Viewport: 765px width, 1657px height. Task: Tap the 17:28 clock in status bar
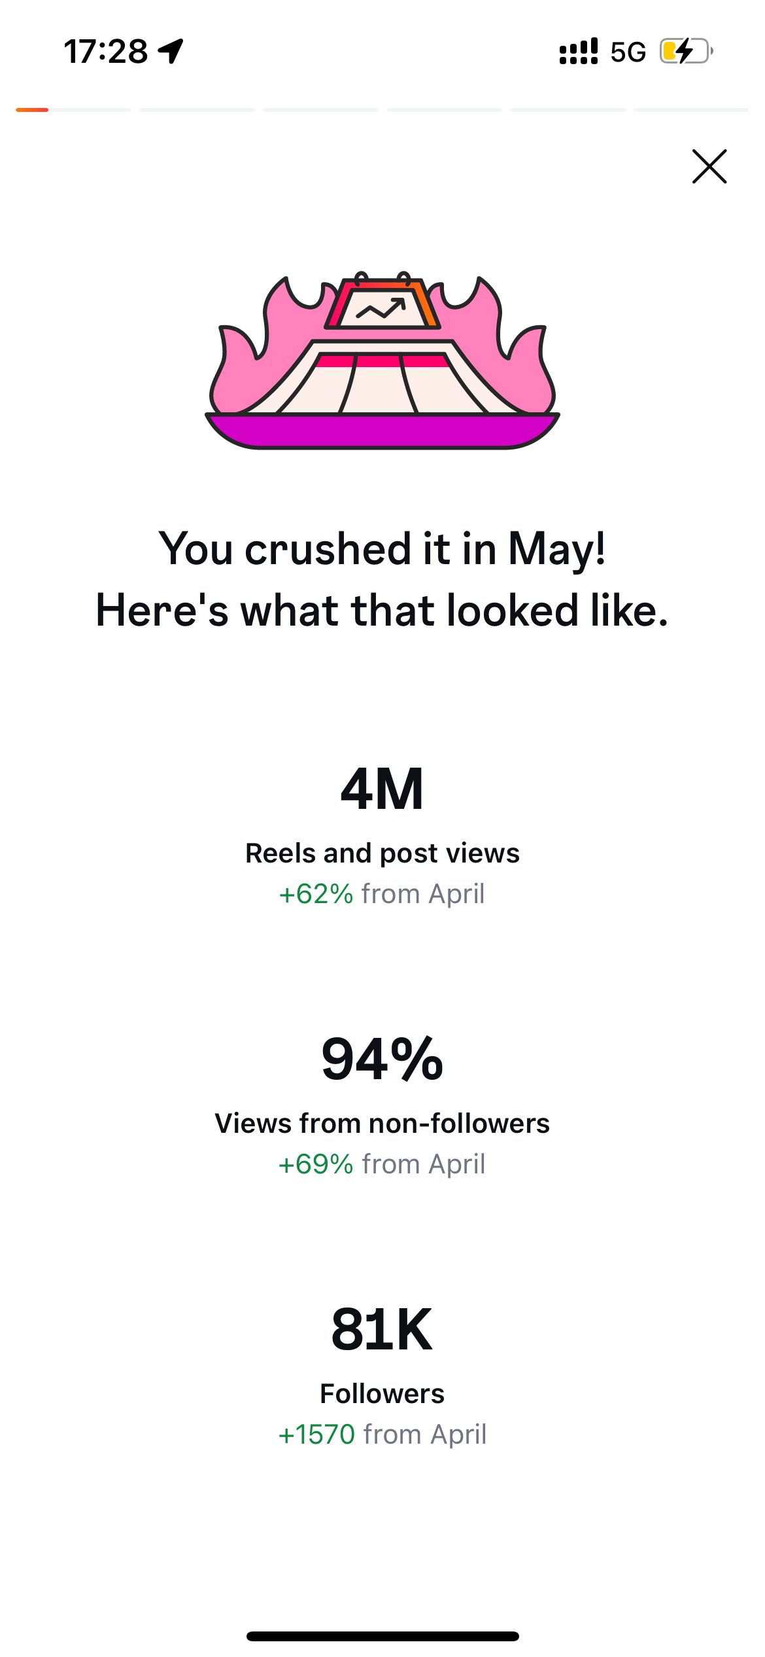pos(106,52)
